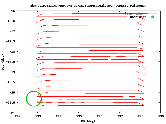Click the small green beam size legend marker

(x=153, y=17)
